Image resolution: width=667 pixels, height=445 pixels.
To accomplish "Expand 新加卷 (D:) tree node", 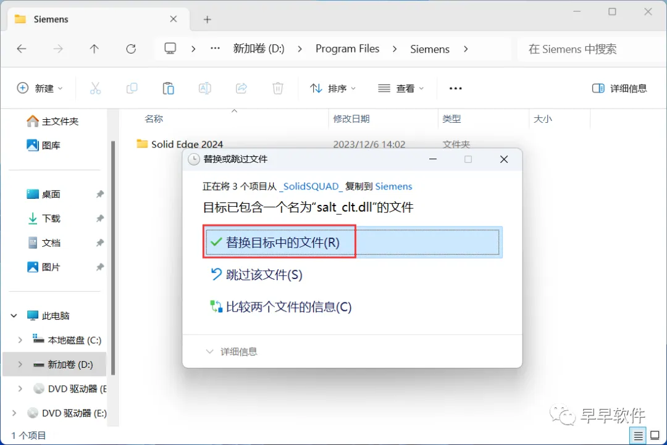I will point(20,364).
